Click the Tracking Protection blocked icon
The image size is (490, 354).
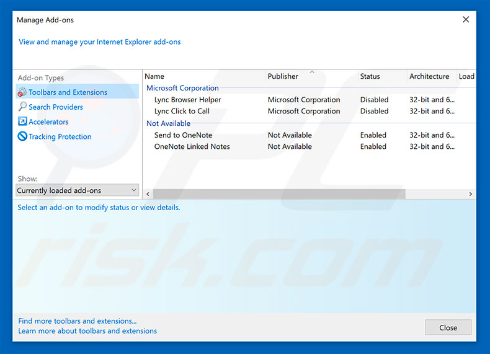[22, 137]
